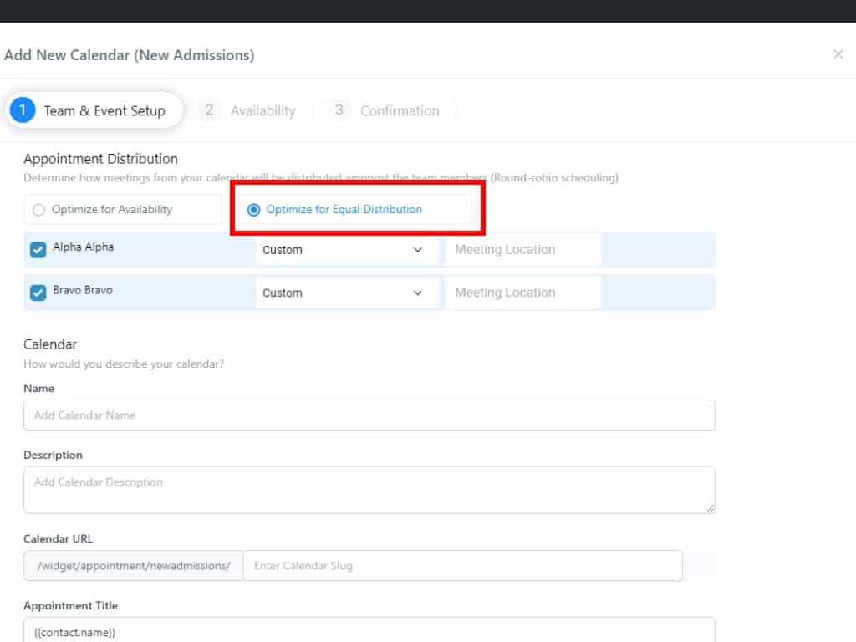Click the Add Calendar Description text area
Image resolution: width=856 pixels, height=642 pixels.
click(369, 490)
